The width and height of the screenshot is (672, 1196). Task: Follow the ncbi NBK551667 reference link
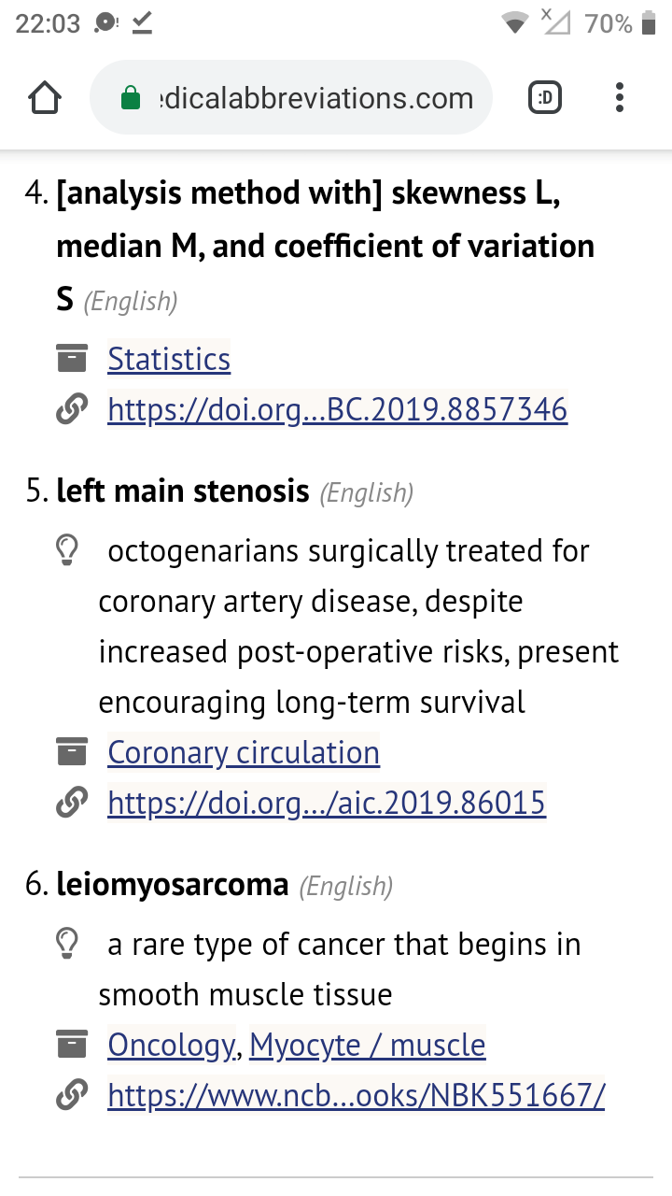pos(357,1095)
